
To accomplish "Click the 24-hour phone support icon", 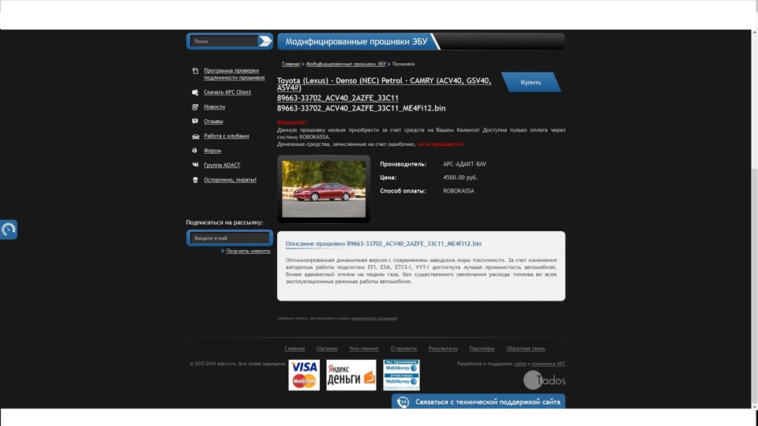I will point(403,402).
